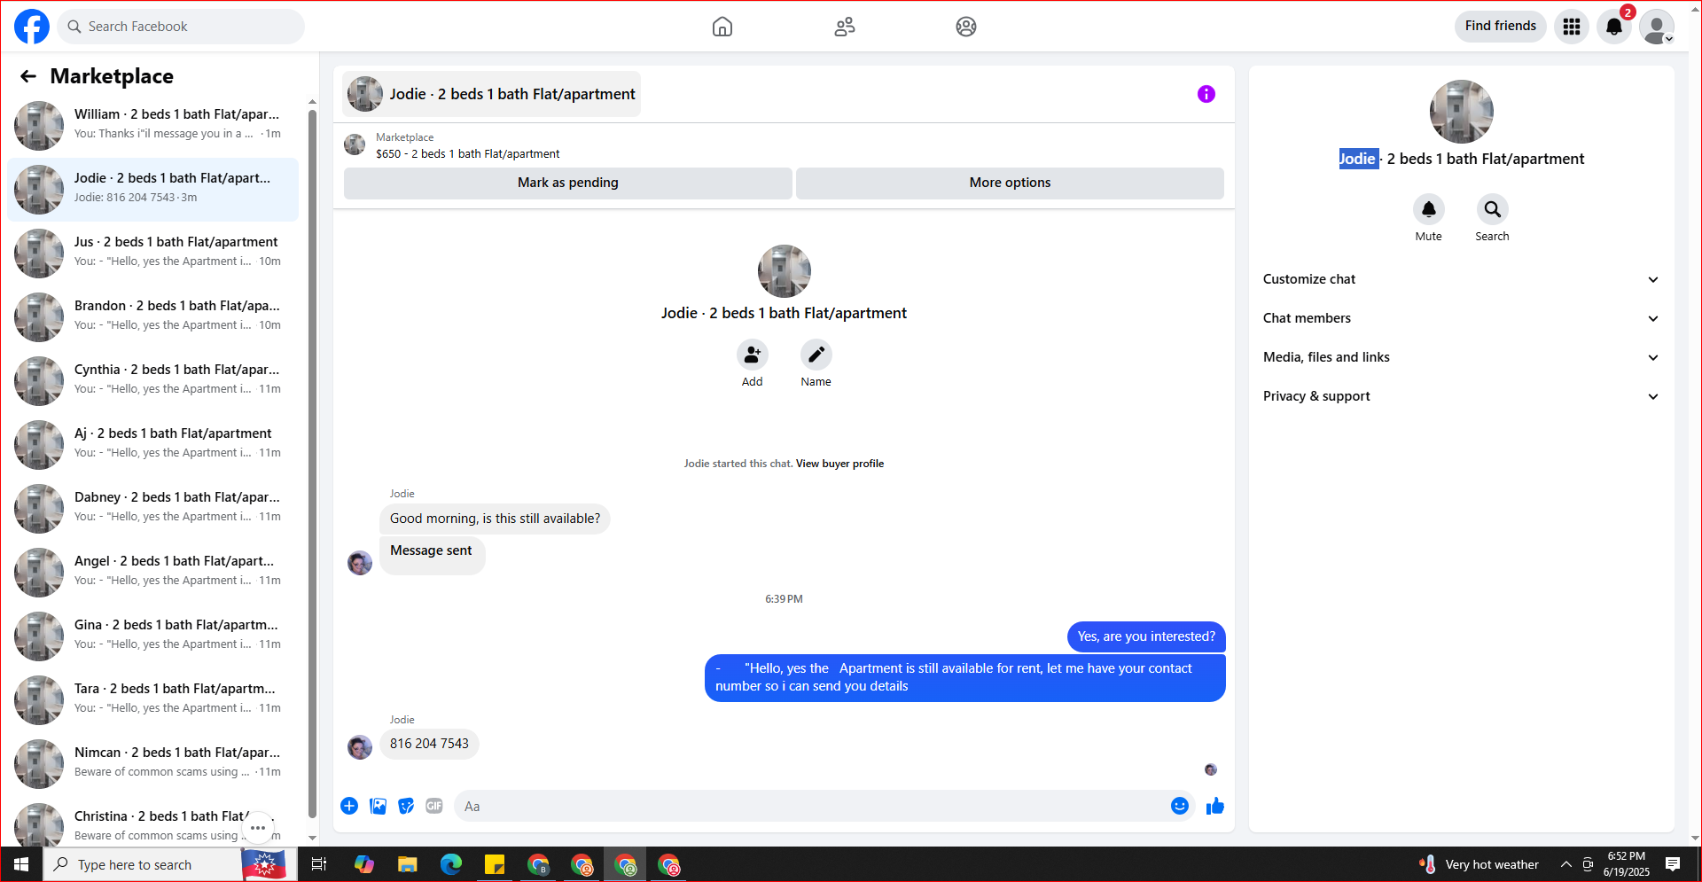Screen dimensions: 1702x882
Task: Expand Media, files and links section
Action: click(x=1462, y=357)
